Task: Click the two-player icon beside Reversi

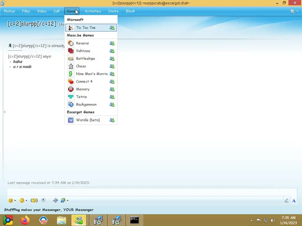Action: click(112, 43)
